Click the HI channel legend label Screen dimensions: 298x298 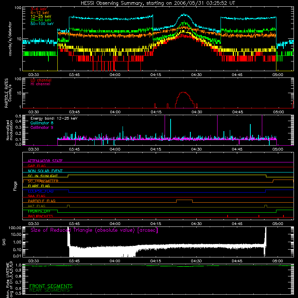click(40, 84)
